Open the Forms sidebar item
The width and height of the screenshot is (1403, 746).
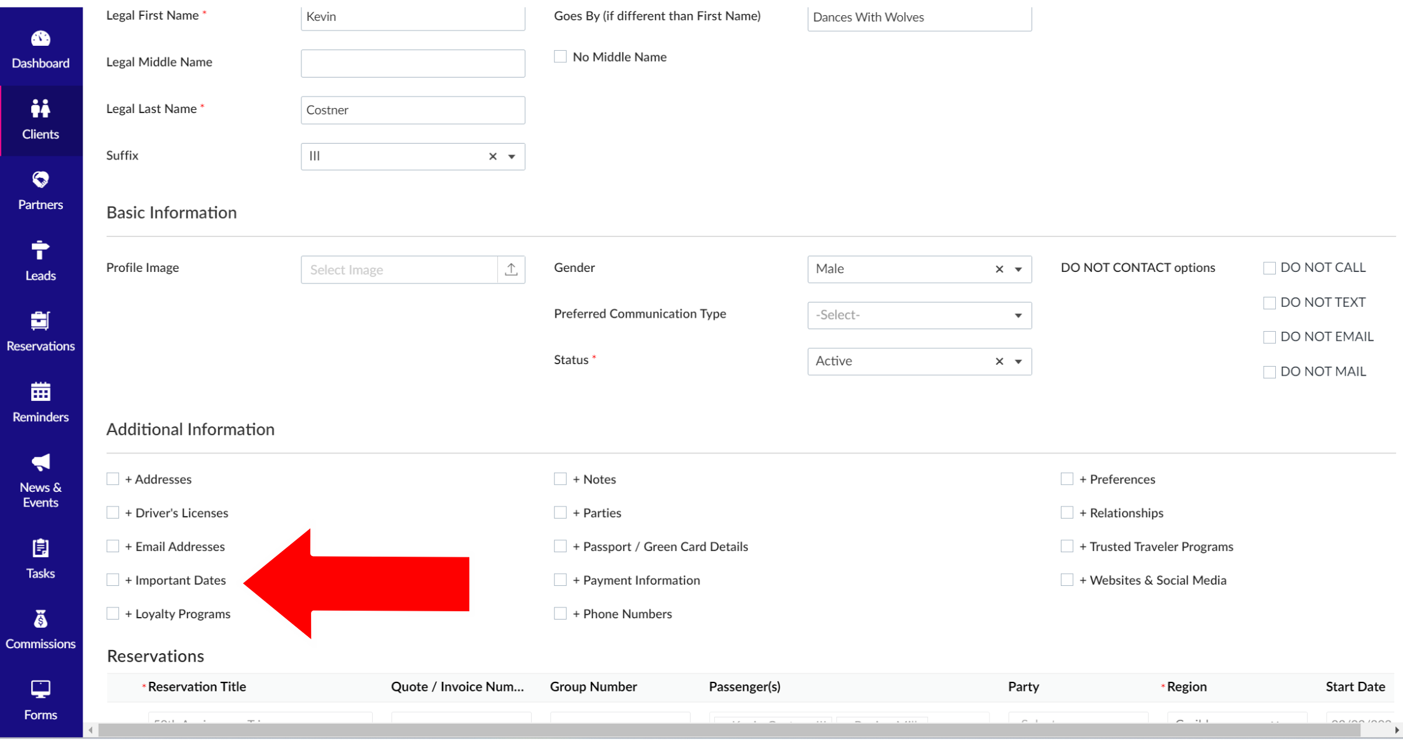(40, 700)
